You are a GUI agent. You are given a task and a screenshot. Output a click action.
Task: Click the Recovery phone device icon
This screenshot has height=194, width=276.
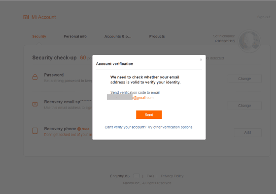pyautogui.click(x=35, y=131)
